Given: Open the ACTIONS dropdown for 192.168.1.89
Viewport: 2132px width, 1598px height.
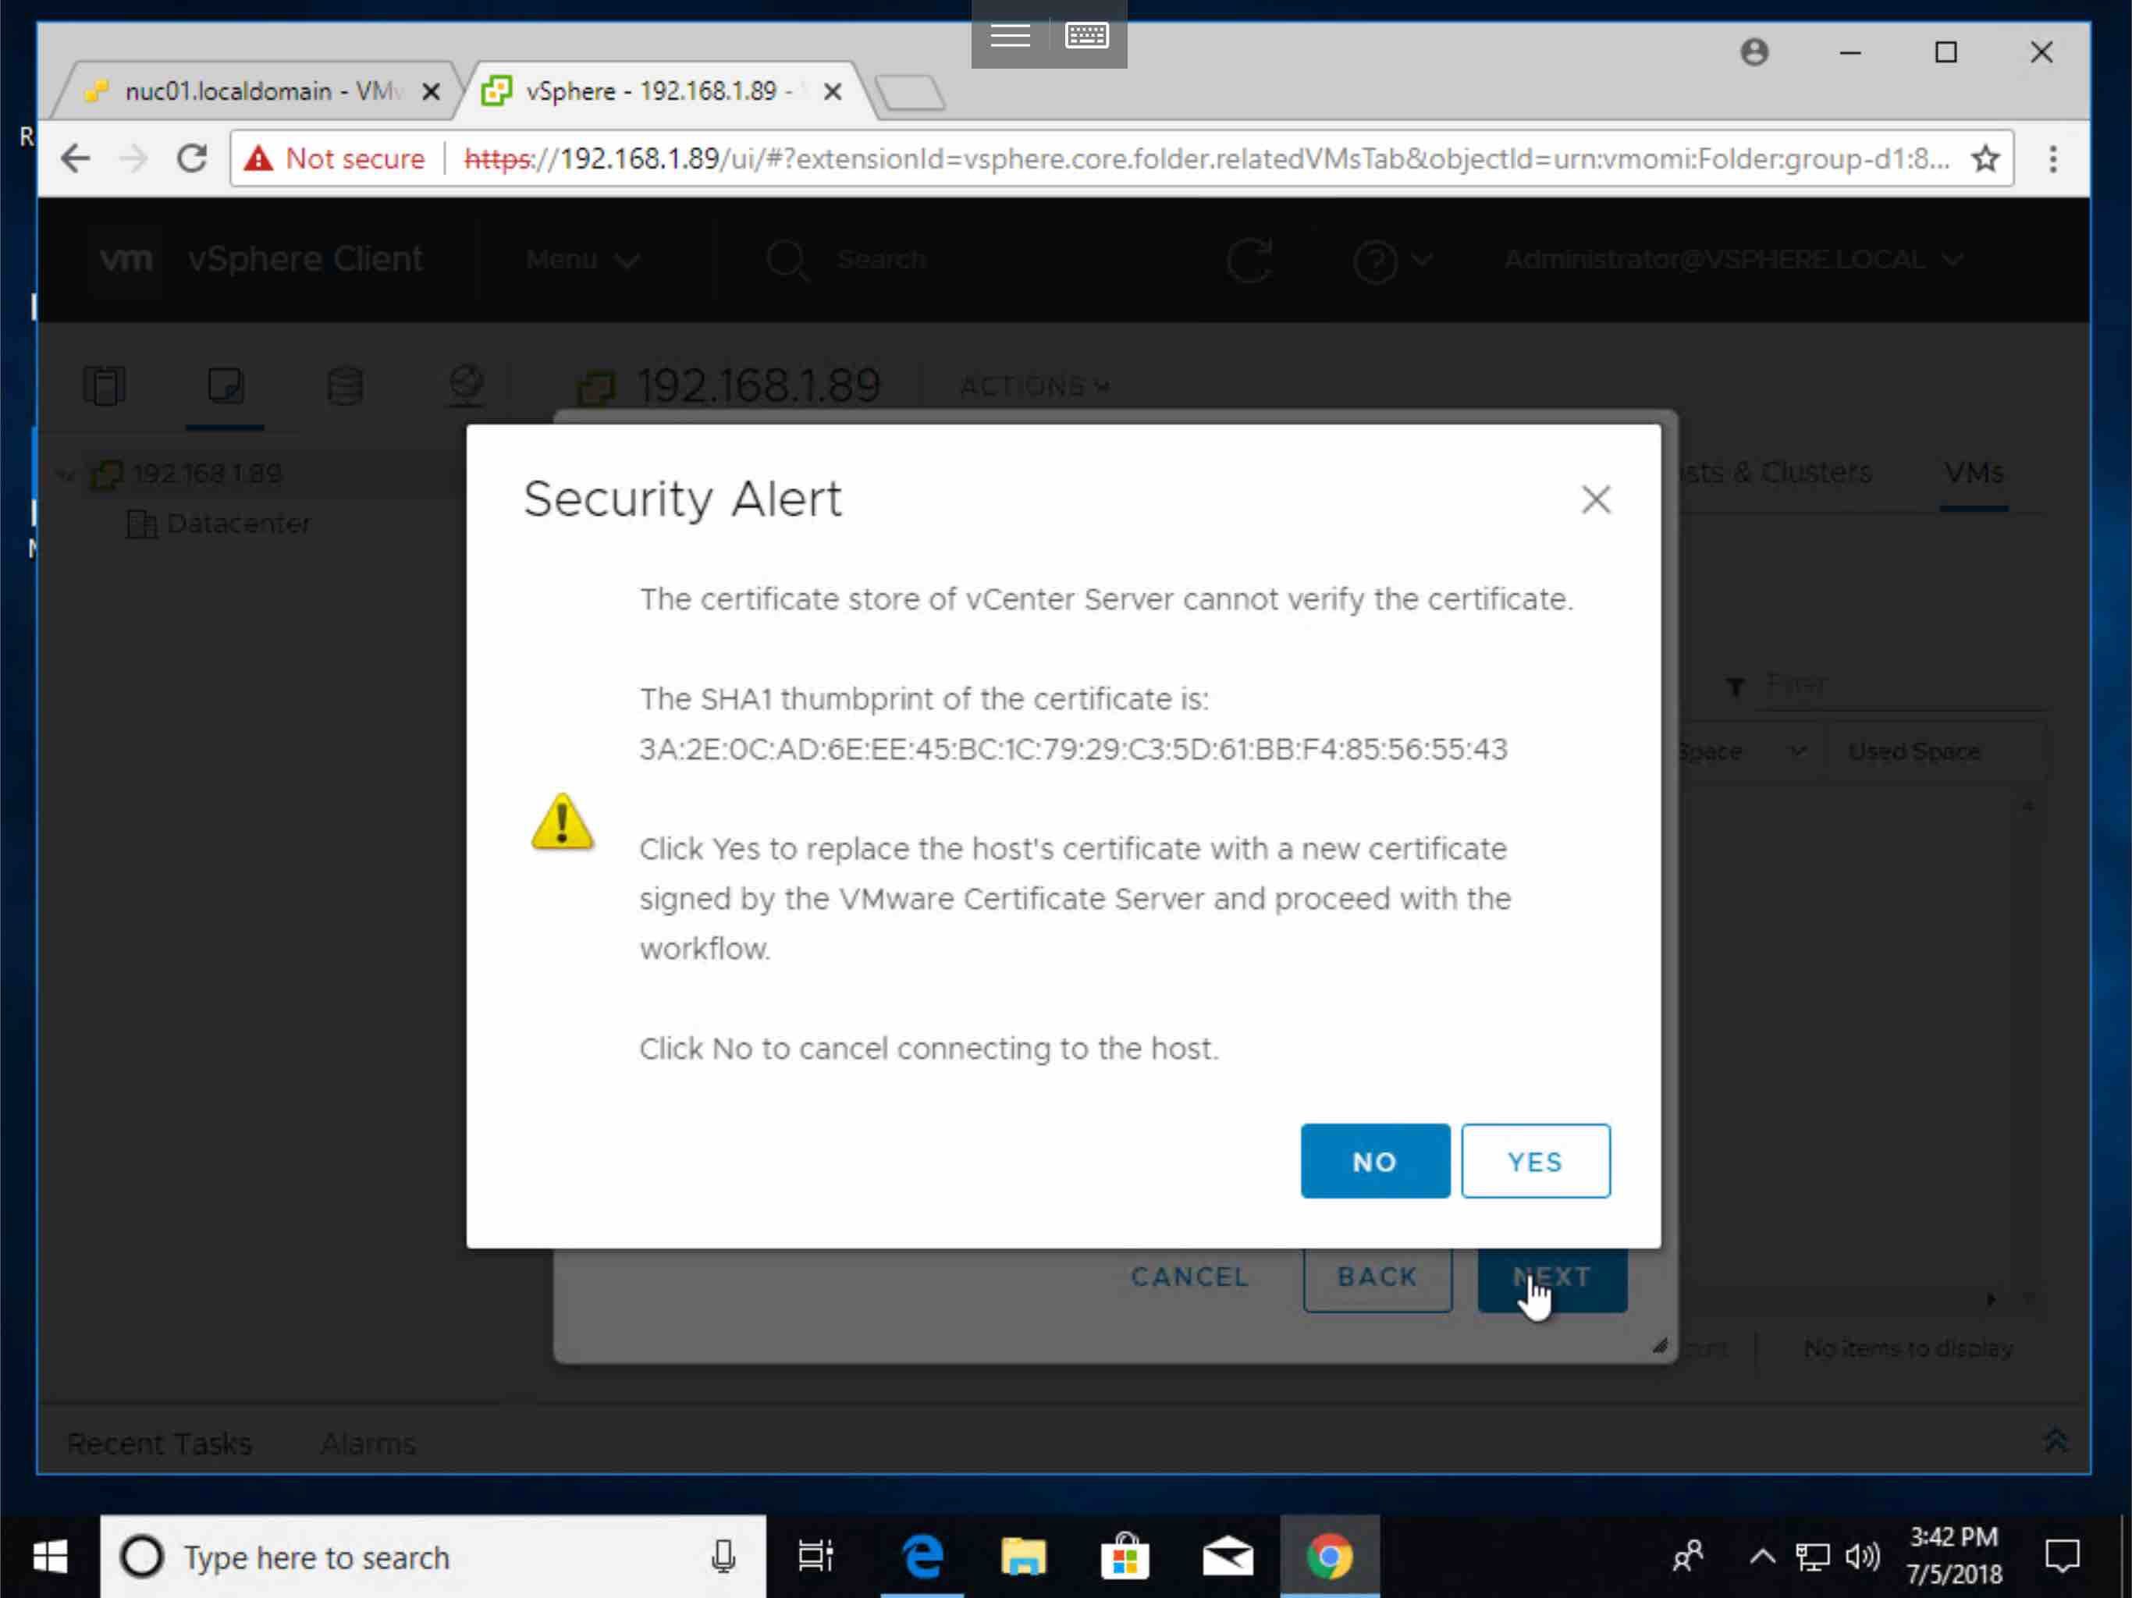Looking at the screenshot, I should coord(1034,386).
